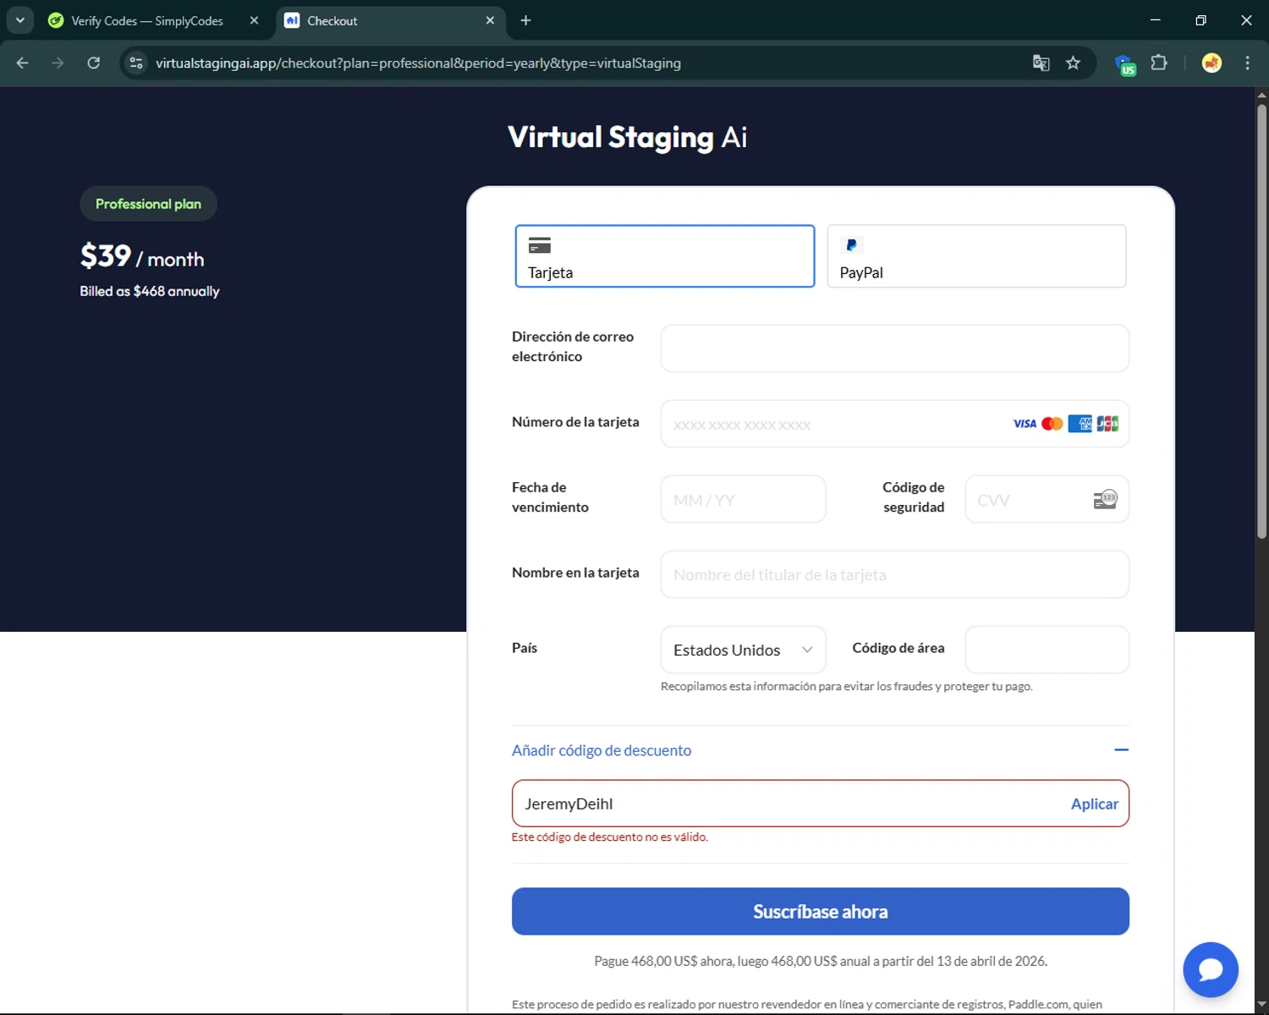Screen dimensions: 1269x1015
Task: Click the CVV security code field
Action: coord(1047,499)
